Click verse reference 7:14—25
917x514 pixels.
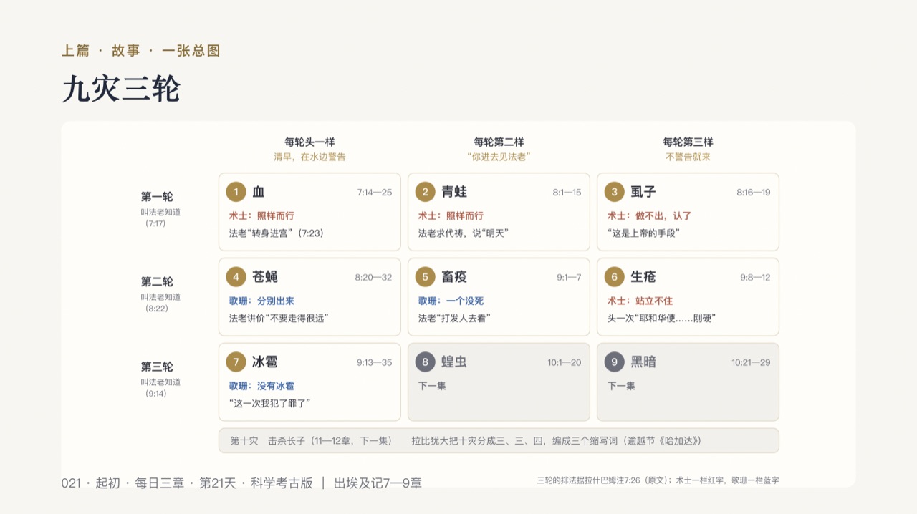[x=375, y=193]
